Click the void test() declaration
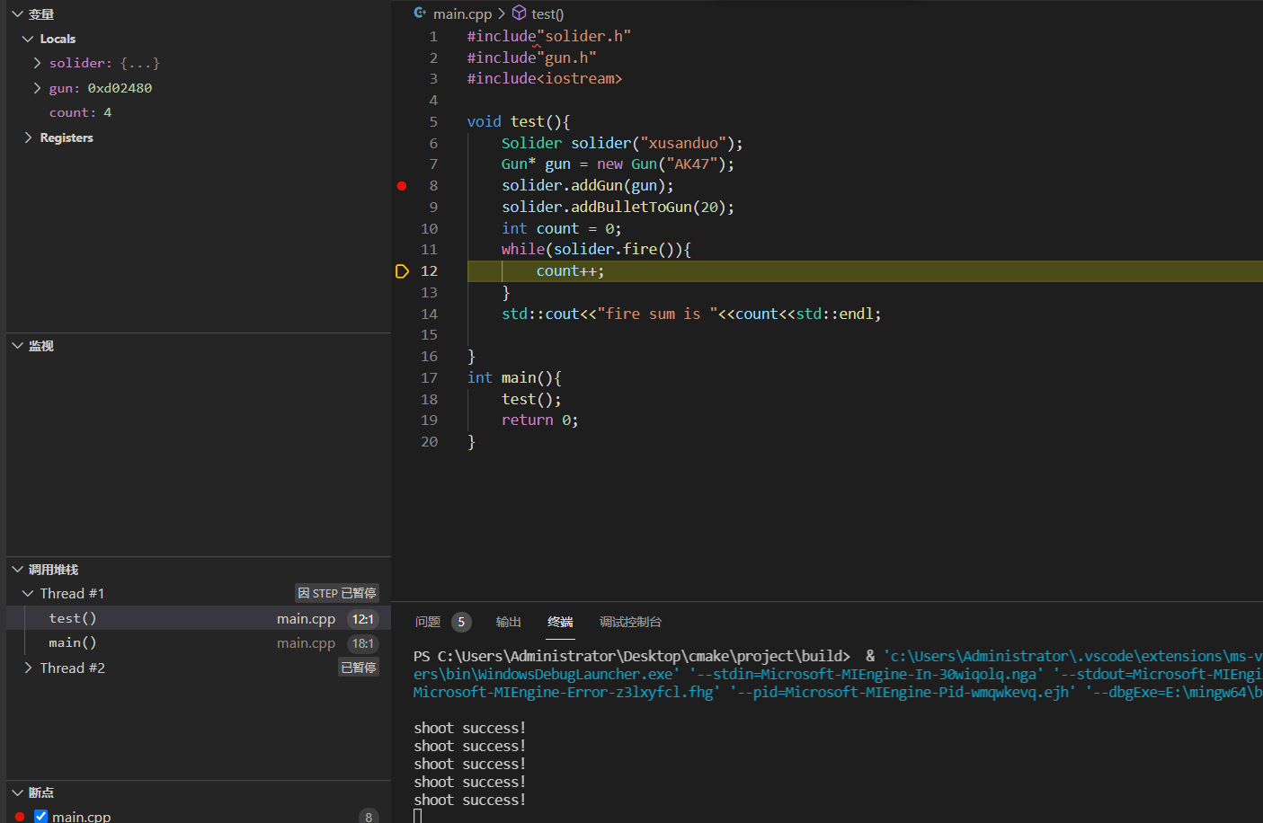Viewport: 1263px width, 823px height. click(x=519, y=122)
